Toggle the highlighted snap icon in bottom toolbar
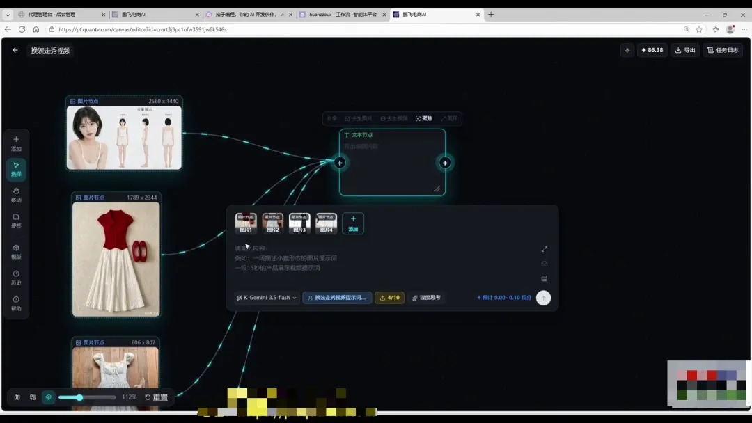Screen dimensions: 752x423 point(49,397)
